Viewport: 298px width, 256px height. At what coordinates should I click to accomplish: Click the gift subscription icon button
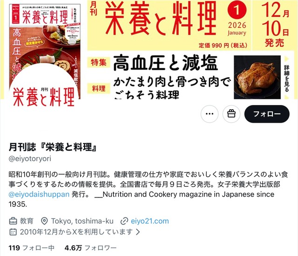tap(231, 114)
